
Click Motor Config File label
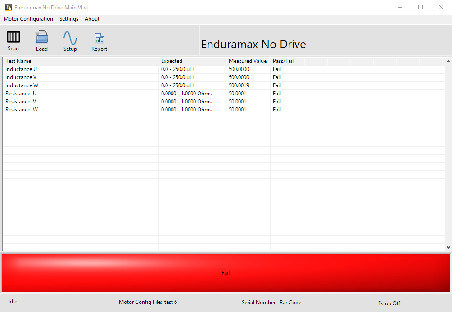[140, 302]
